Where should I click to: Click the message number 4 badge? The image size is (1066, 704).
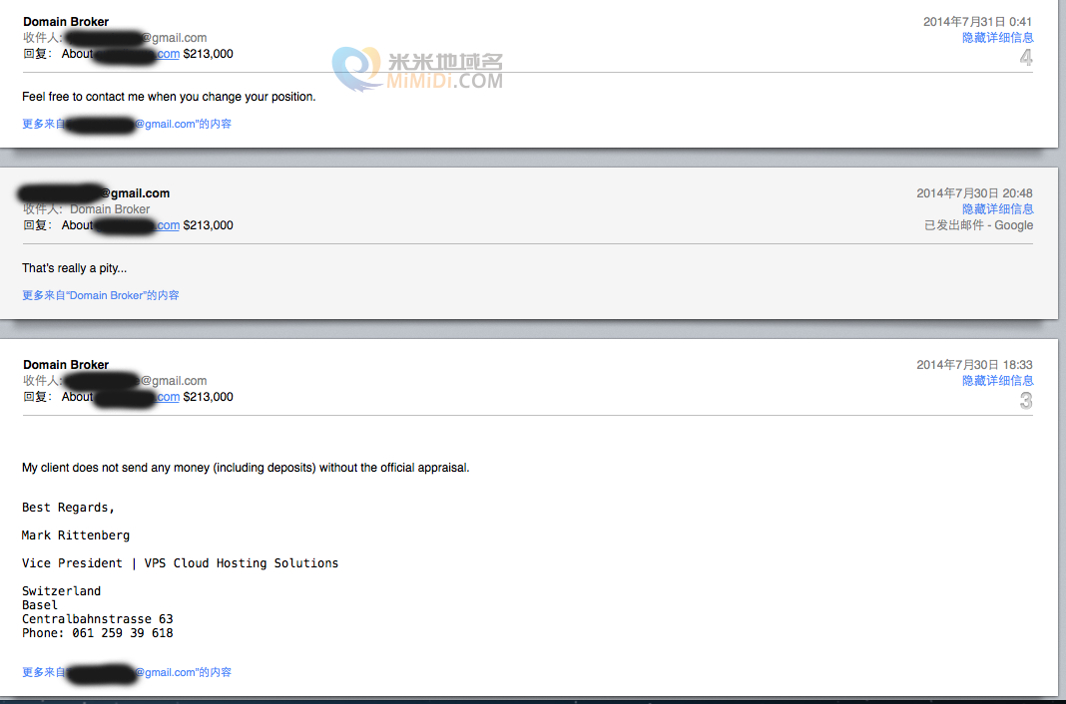point(1025,58)
